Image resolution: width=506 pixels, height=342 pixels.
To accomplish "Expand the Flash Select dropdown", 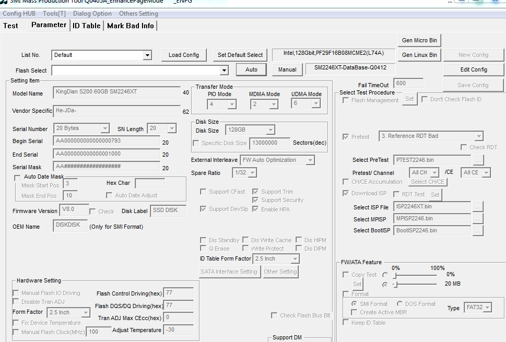I will (x=224, y=70).
